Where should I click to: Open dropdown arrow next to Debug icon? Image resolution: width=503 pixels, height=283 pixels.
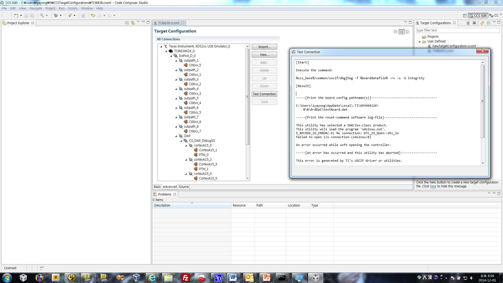coord(61,15)
